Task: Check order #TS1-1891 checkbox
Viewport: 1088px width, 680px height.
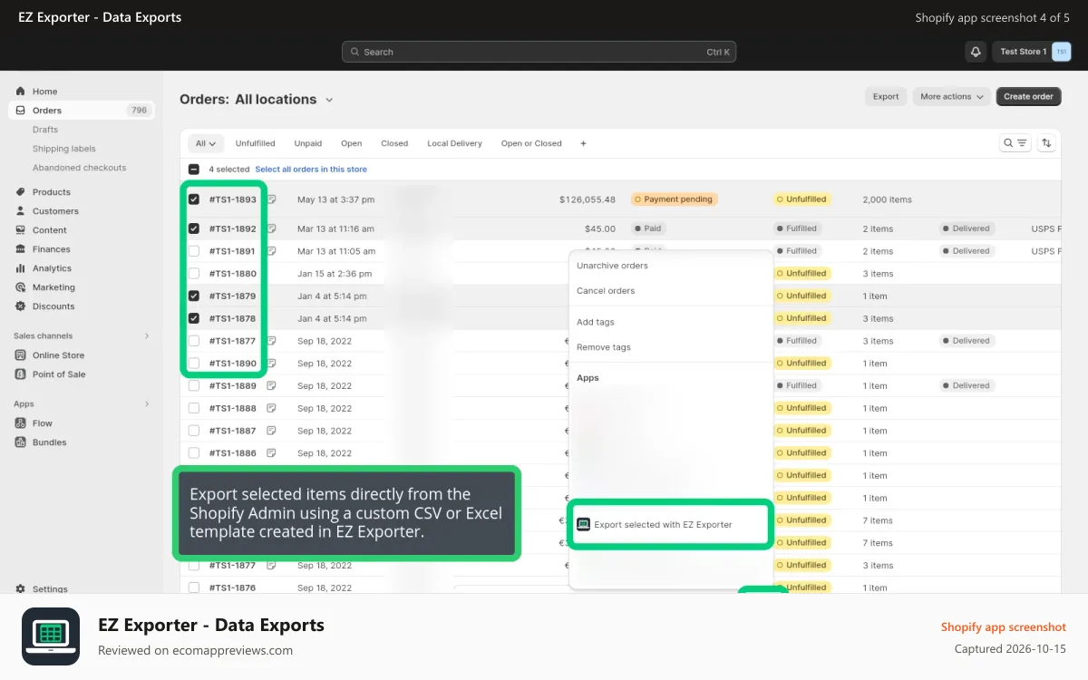Action: [x=194, y=251]
